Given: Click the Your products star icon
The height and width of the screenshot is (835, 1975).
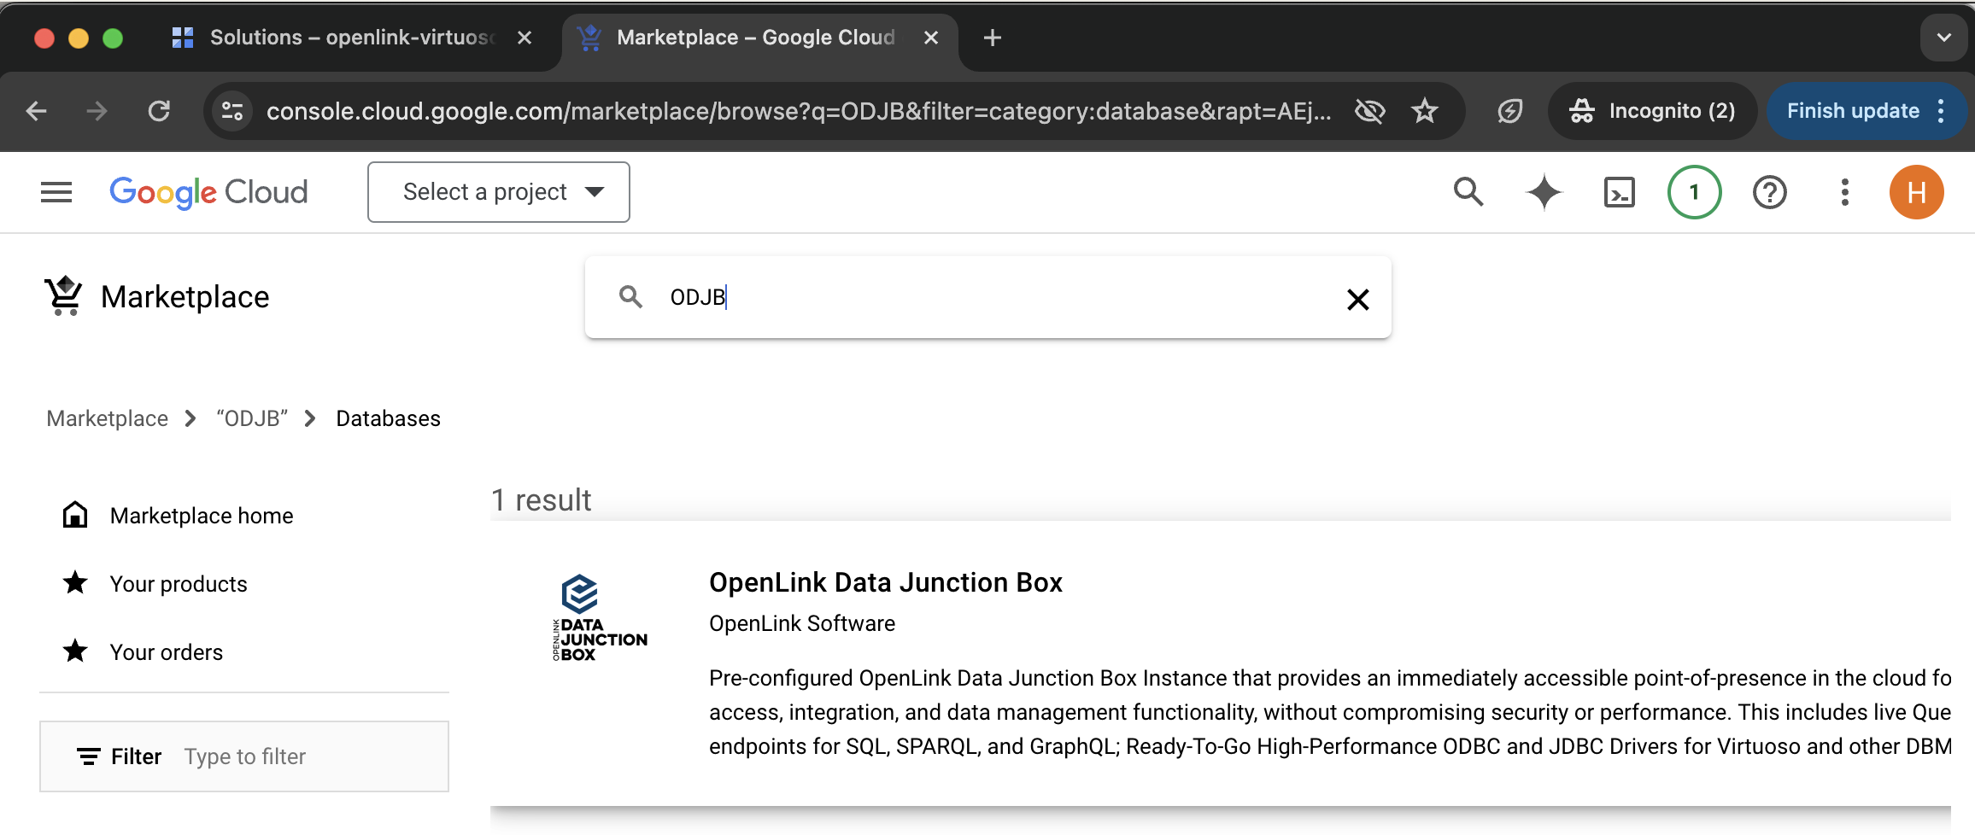Looking at the screenshot, I should click(75, 583).
